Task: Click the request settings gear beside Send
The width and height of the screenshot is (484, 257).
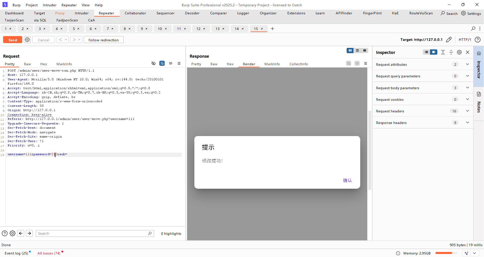Action: (x=27, y=40)
